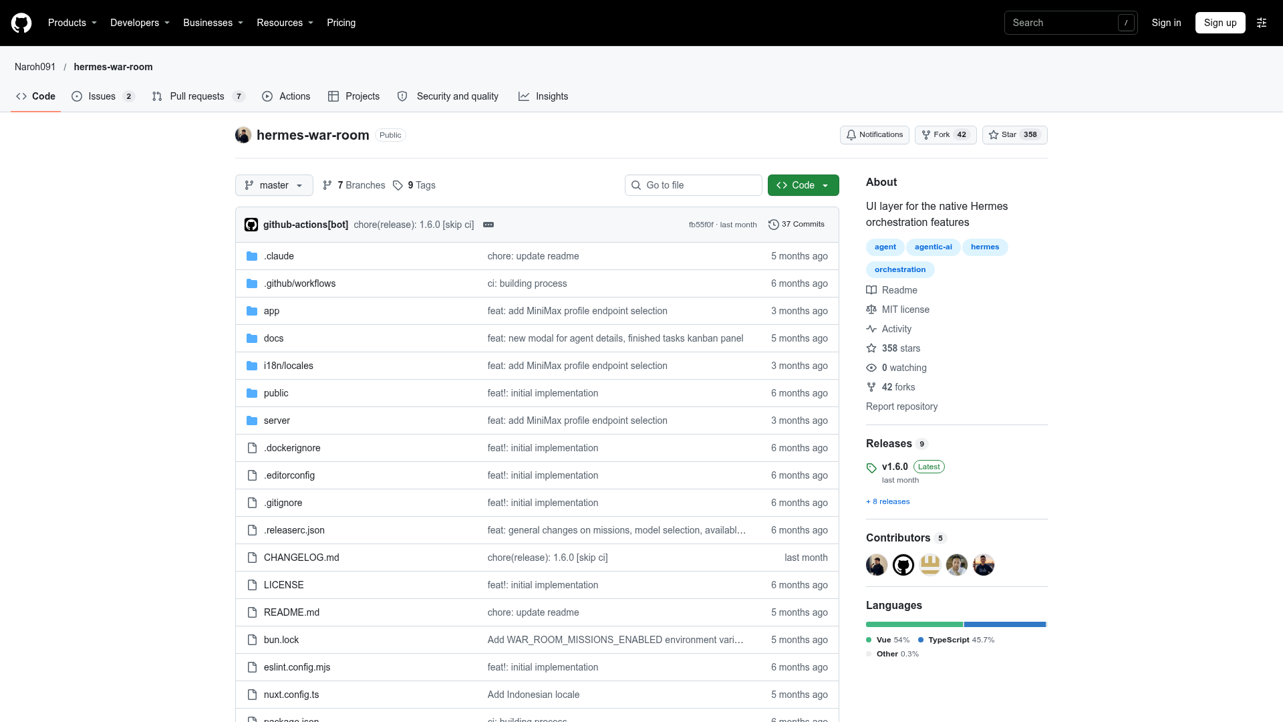Click the Activity pulse icon

pos(871,329)
